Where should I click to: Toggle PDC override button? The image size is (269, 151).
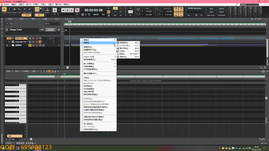[115, 15]
